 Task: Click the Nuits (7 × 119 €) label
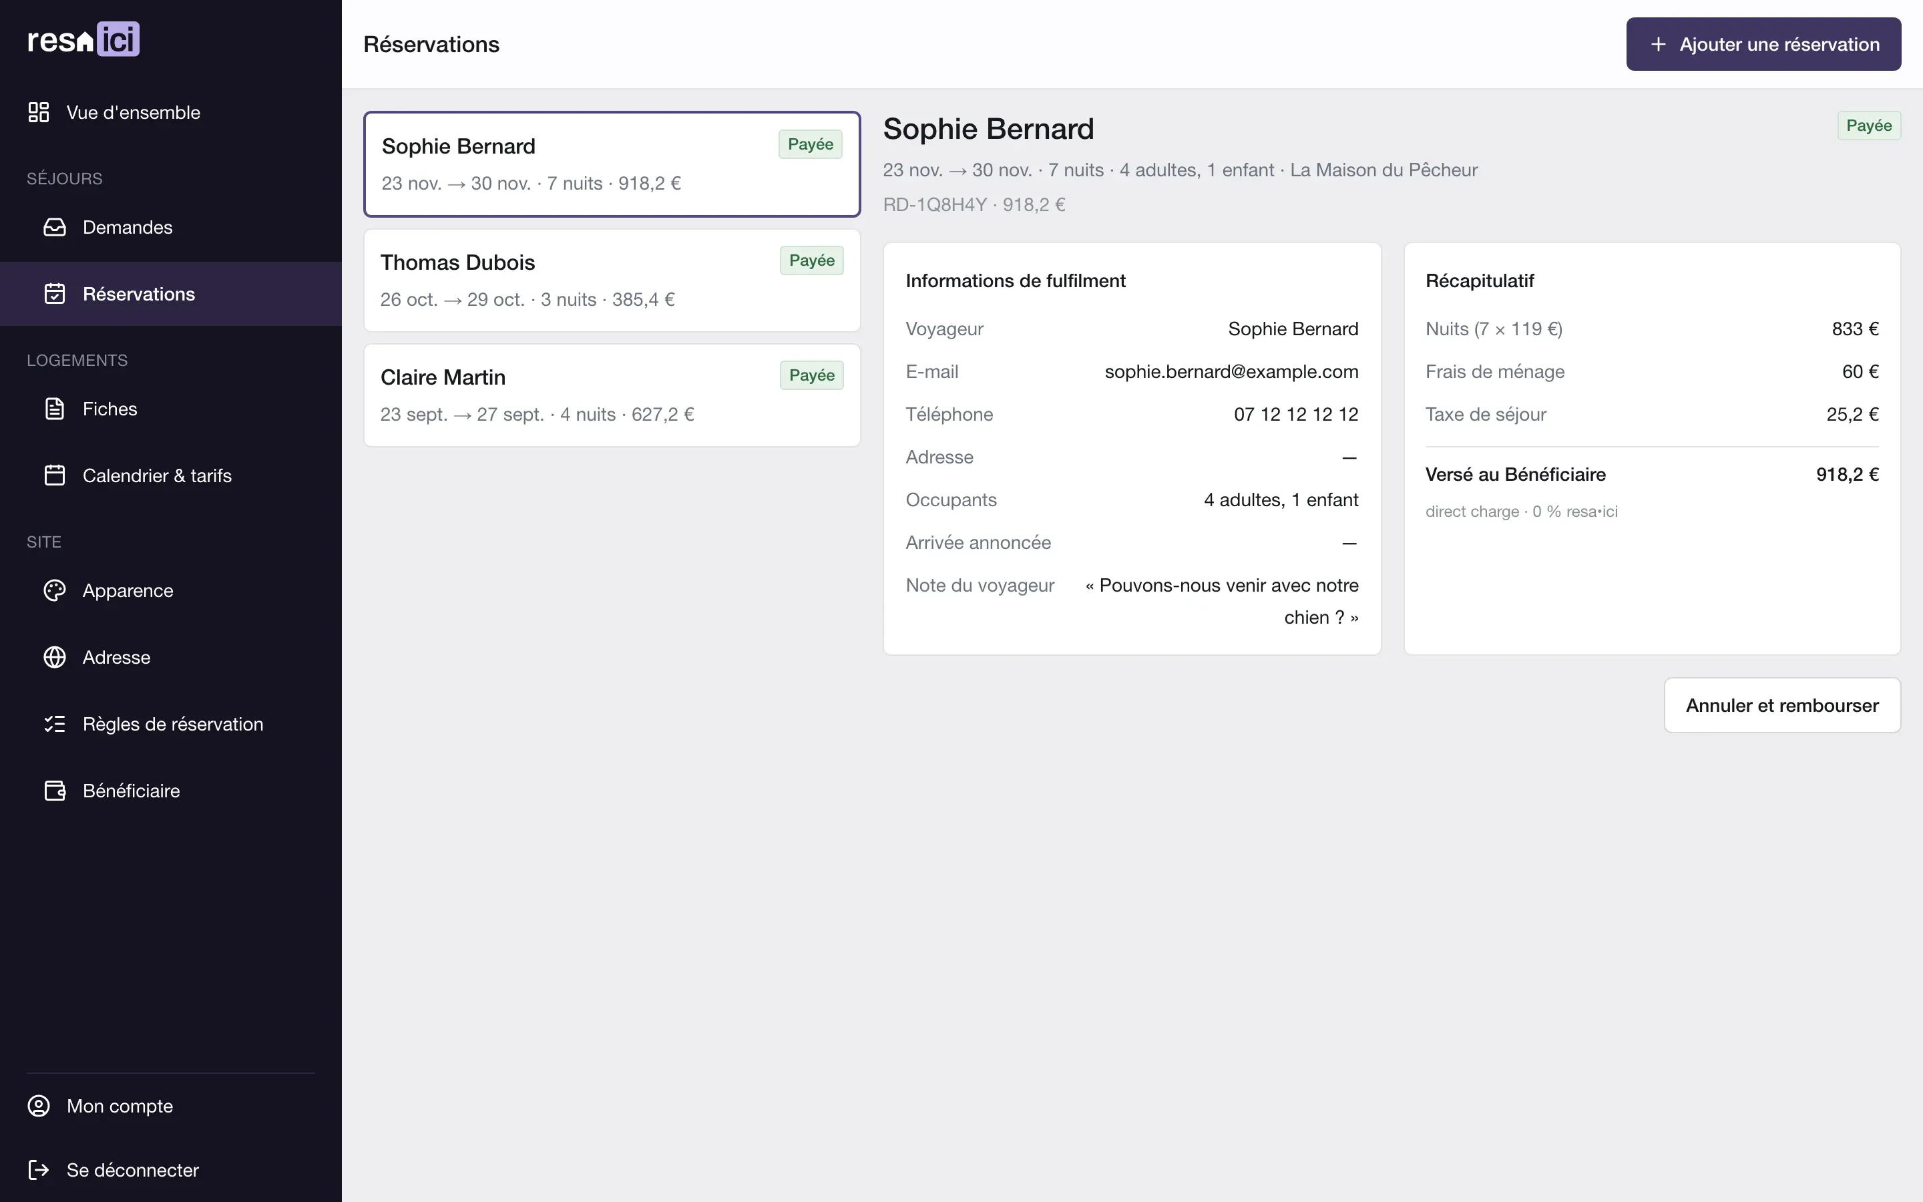1494,329
